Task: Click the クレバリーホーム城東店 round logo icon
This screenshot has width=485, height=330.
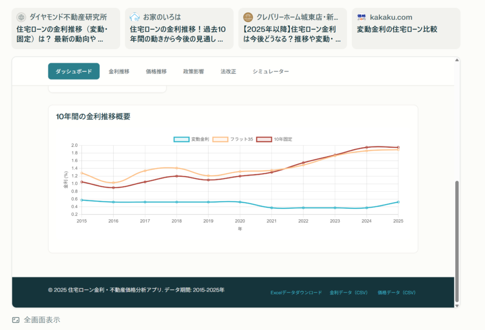Action: pos(248,18)
